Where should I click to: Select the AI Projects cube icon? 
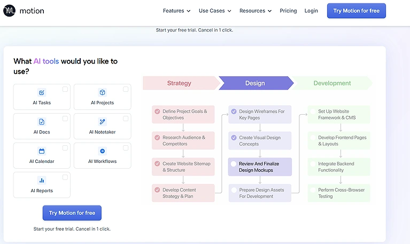102,92
